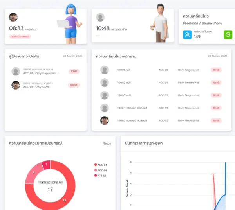Click the green pie chart icon

[x=228, y=34]
